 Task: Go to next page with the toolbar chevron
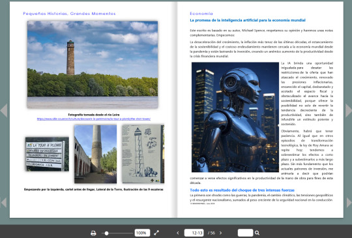(221, 233)
